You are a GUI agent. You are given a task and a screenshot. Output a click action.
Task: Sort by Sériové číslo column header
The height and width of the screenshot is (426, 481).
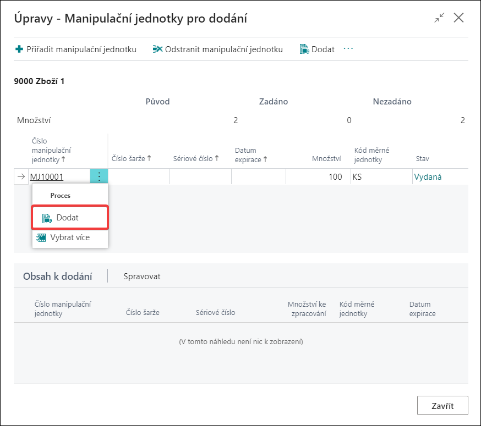196,158
